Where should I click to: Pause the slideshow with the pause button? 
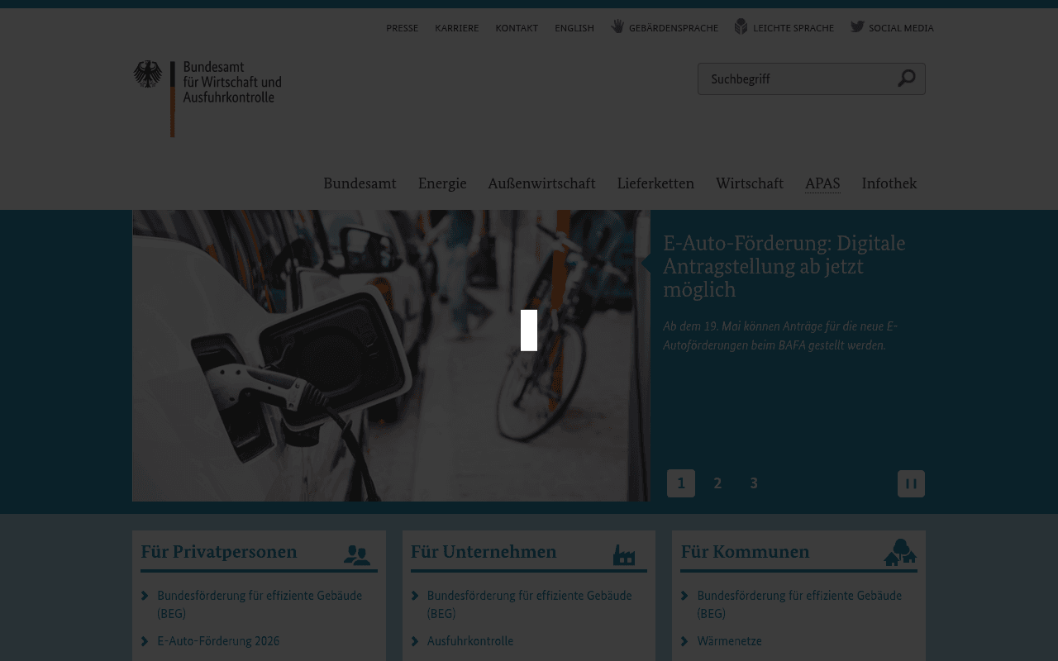[911, 483]
